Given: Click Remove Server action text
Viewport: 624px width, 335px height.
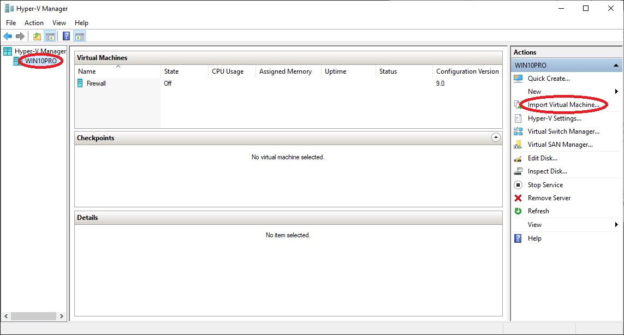Looking at the screenshot, I should 549,198.
